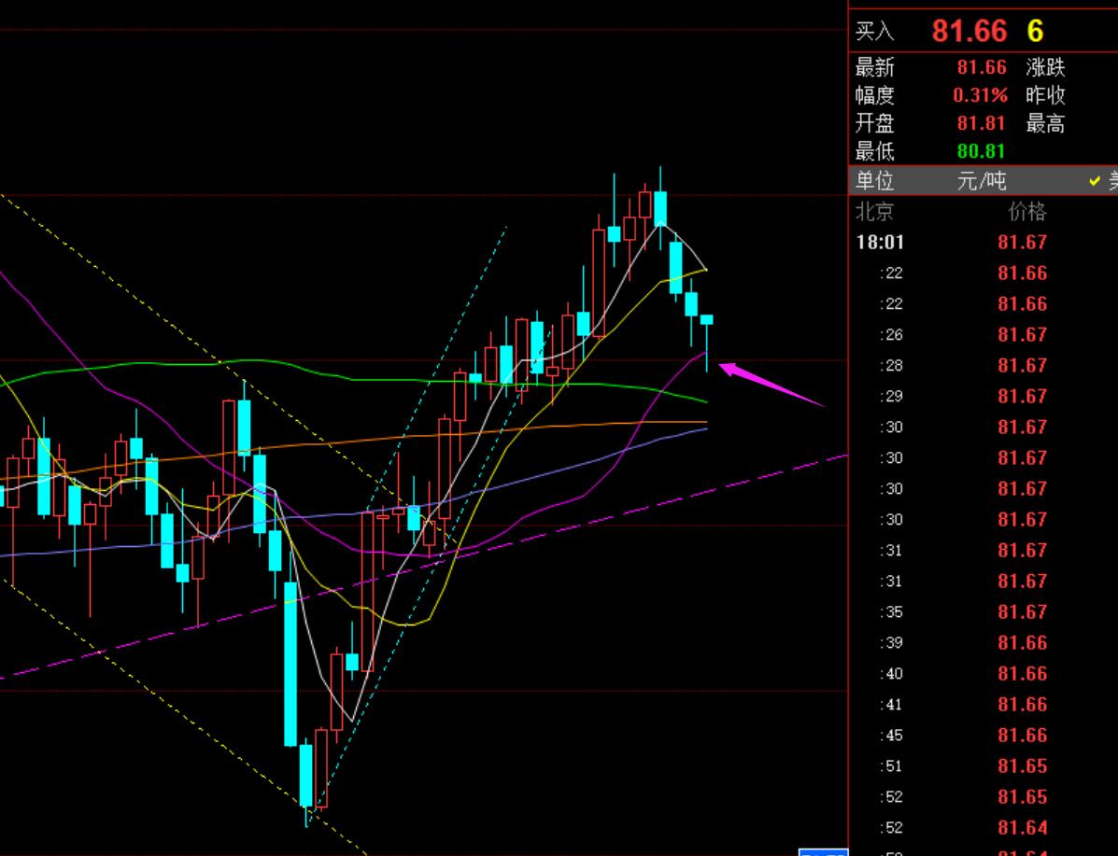The height and width of the screenshot is (856, 1118).
Task: Select the :26 tick row
Action: click(x=984, y=335)
